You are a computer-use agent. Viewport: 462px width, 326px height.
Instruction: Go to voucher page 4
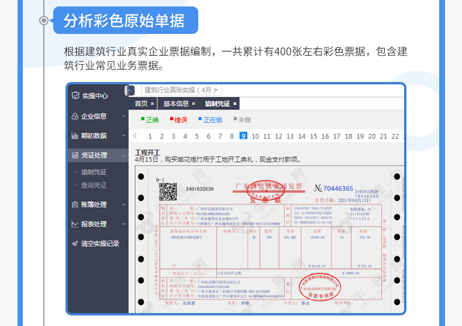coord(185,136)
